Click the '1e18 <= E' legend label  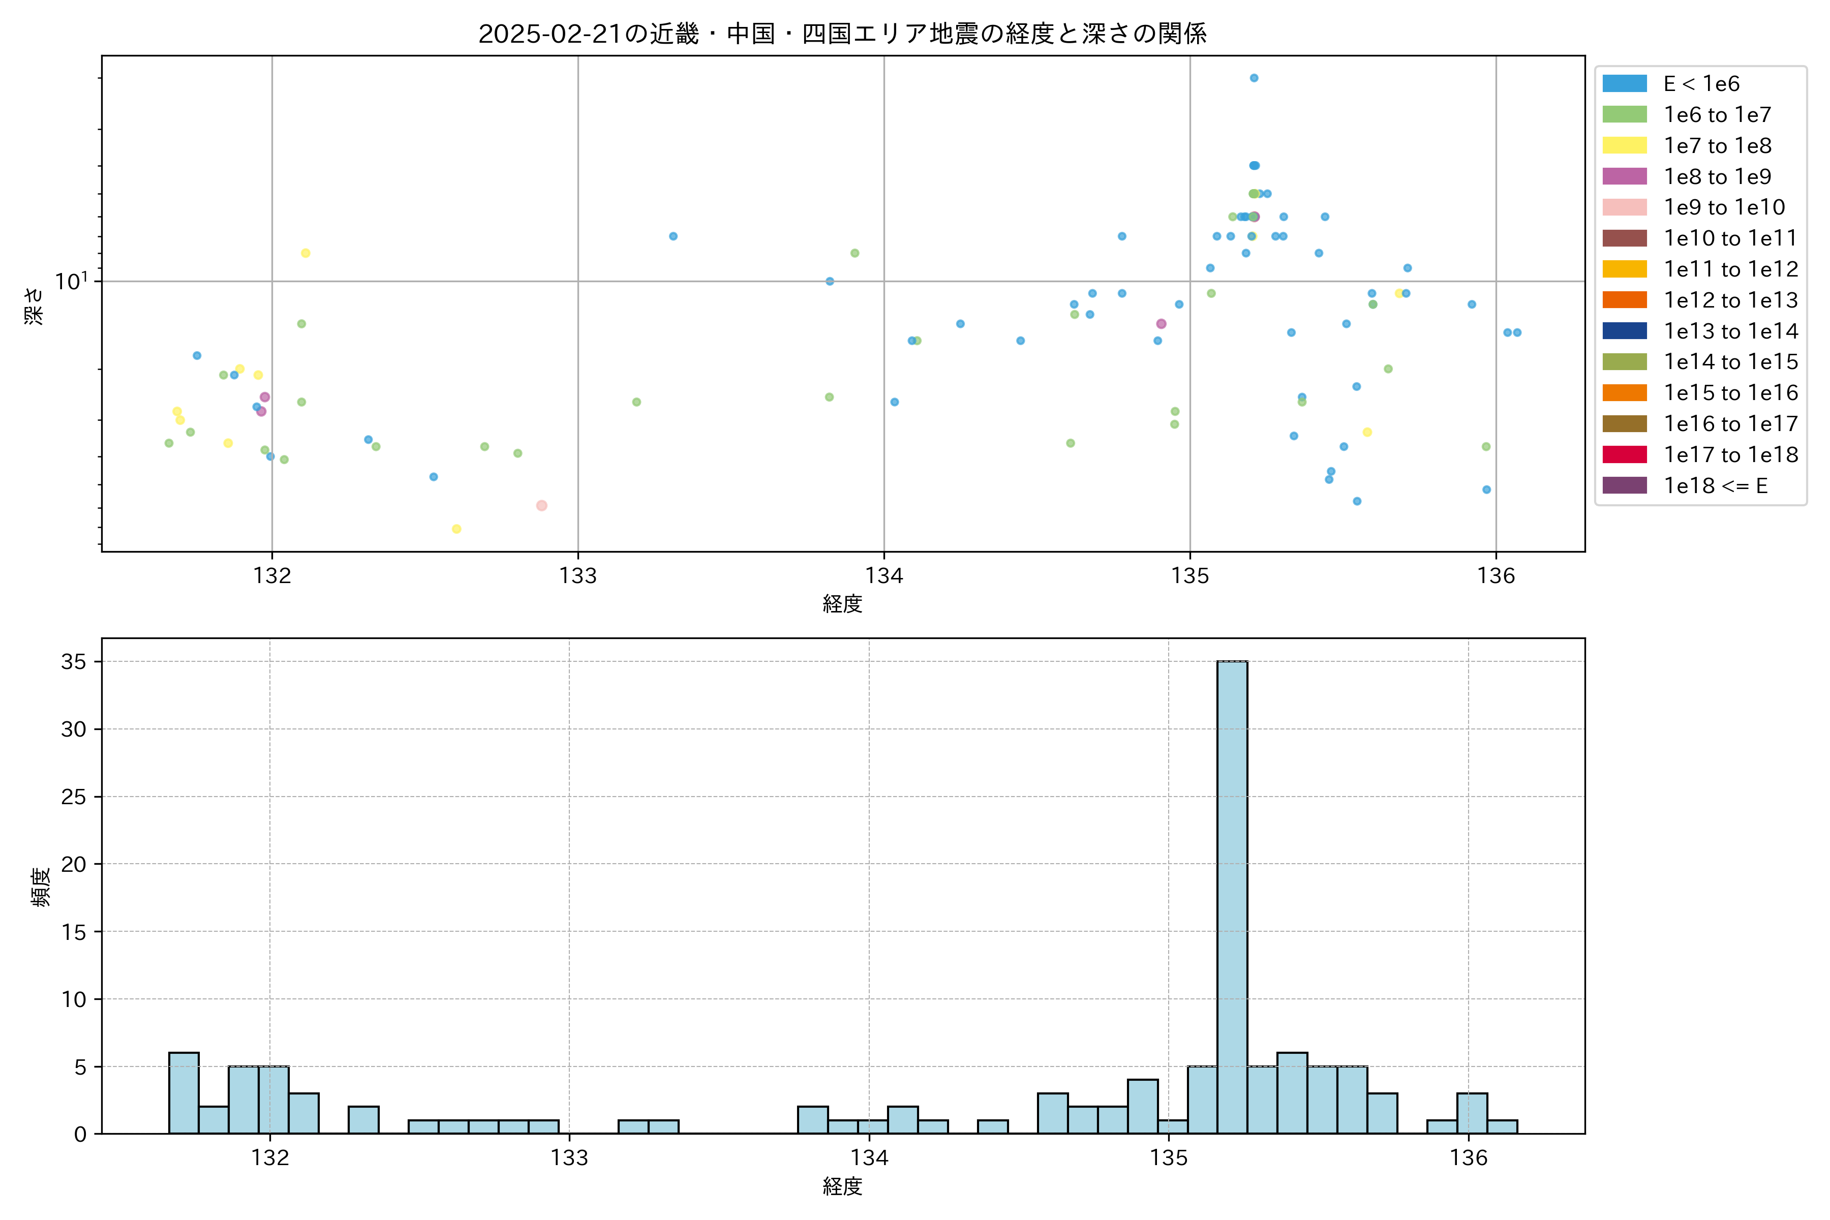[x=1715, y=486]
